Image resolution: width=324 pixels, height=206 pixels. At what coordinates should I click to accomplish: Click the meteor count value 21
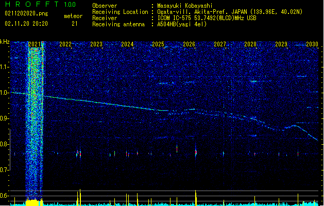pos(74,24)
